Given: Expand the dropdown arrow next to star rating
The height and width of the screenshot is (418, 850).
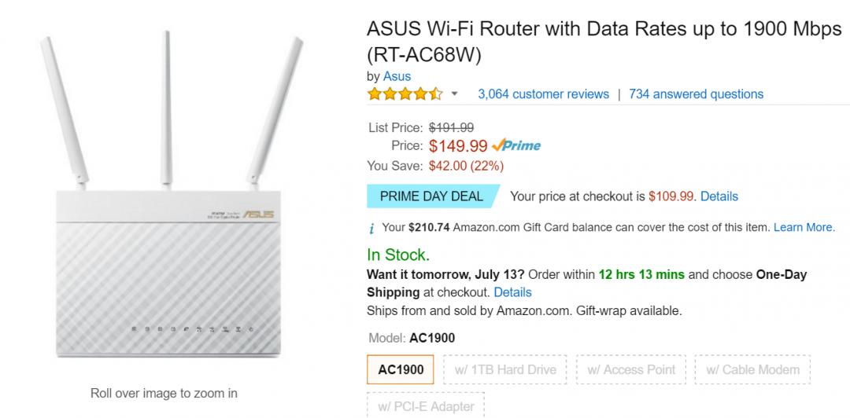Looking at the screenshot, I should 454,94.
